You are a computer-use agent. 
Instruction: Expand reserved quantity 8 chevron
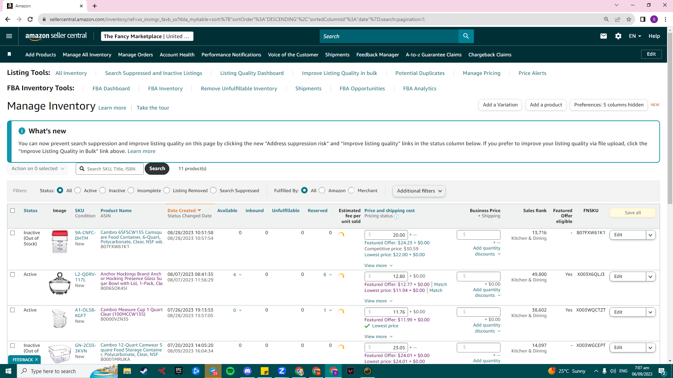[331, 275]
